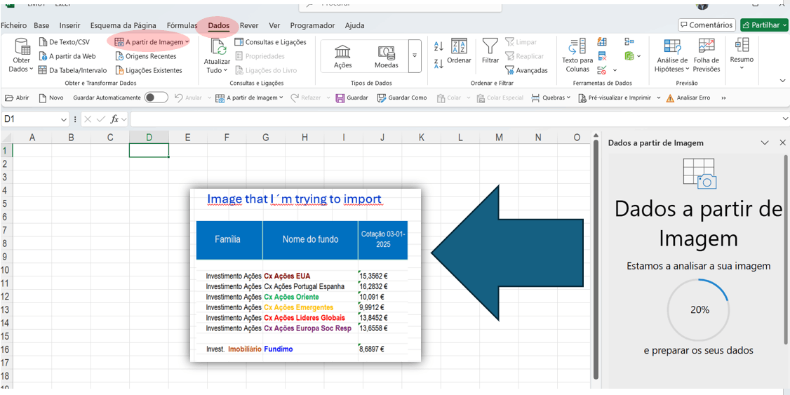Select the Moedas data type
Screen dimensions: 790x395
(x=387, y=56)
